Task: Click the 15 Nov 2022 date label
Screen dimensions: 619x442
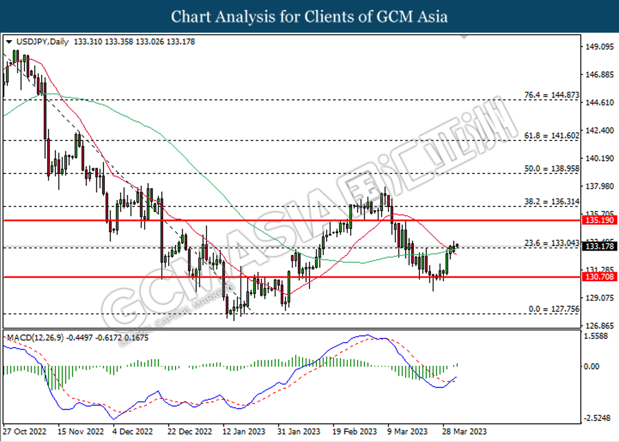Action: point(80,432)
